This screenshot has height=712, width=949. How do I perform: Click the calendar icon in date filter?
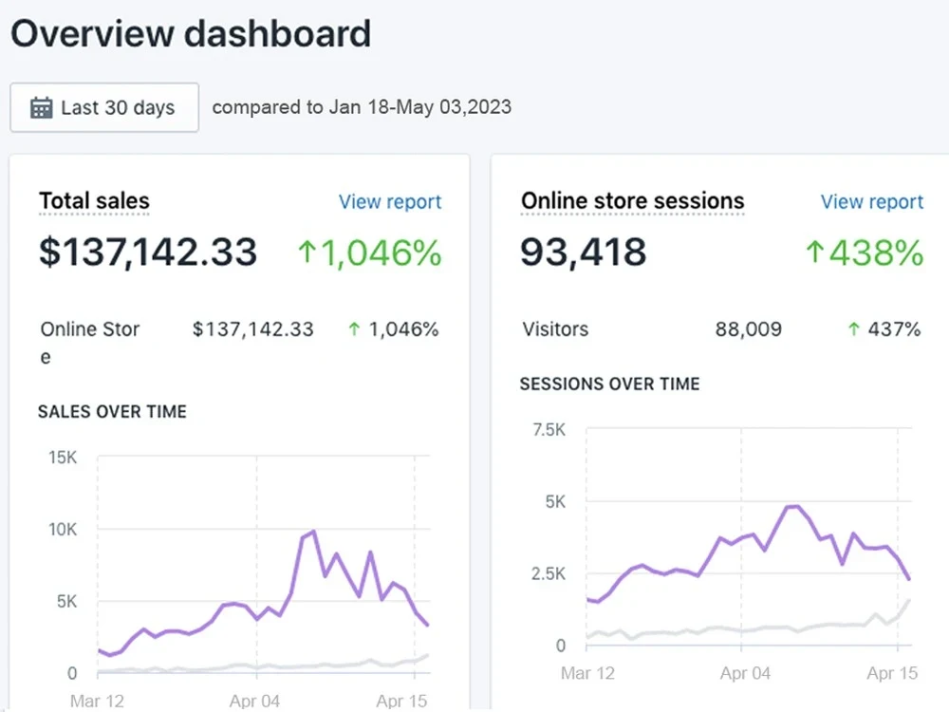40,107
